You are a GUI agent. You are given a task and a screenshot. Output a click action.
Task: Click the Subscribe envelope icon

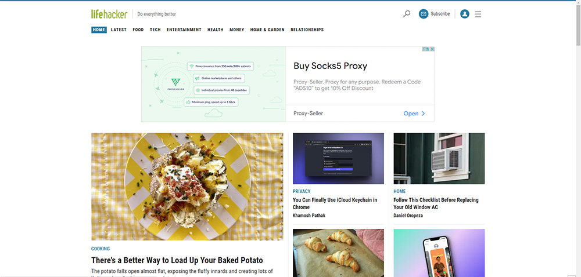click(x=424, y=14)
